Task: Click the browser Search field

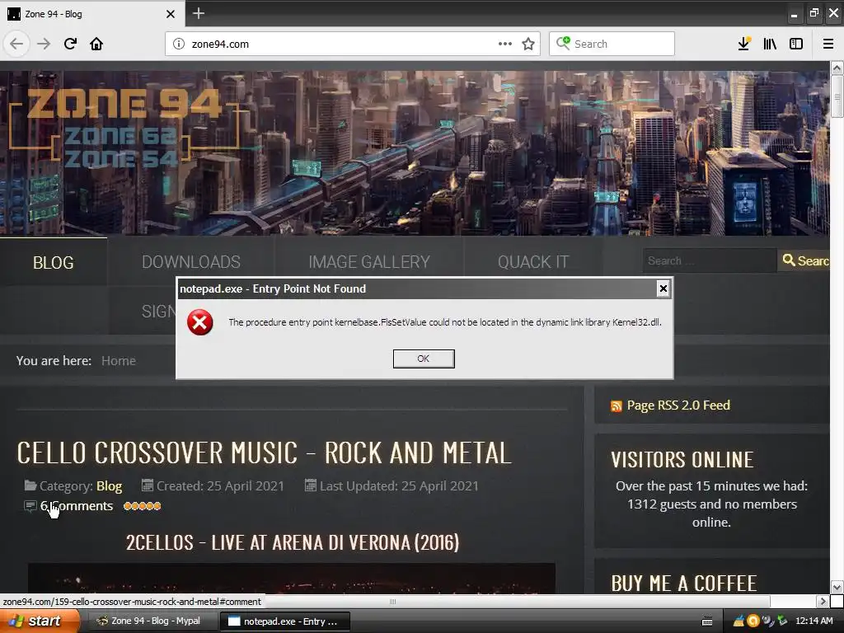Action: [612, 44]
